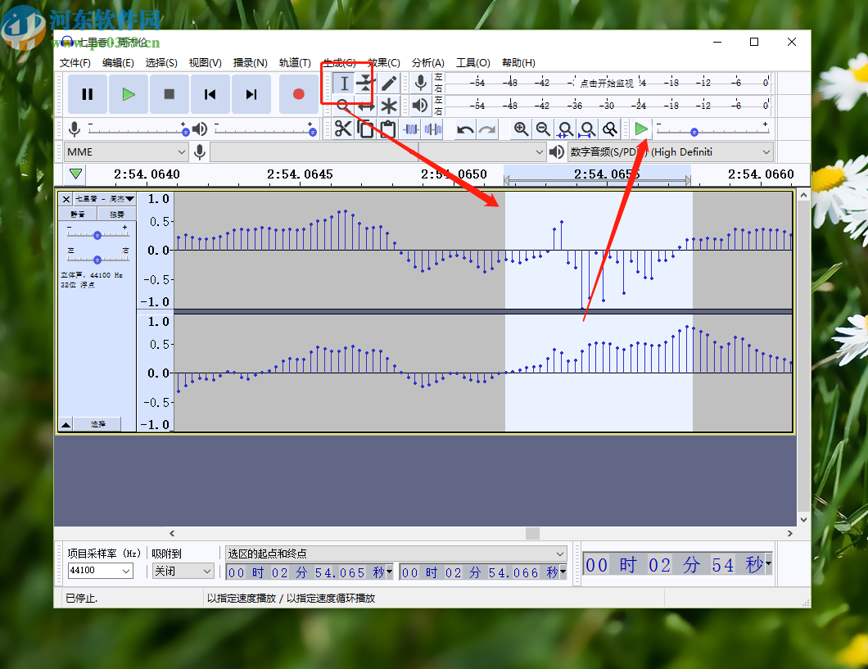The image size is (868, 669).
Task: Select the pencil Draw tool
Action: [389, 84]
